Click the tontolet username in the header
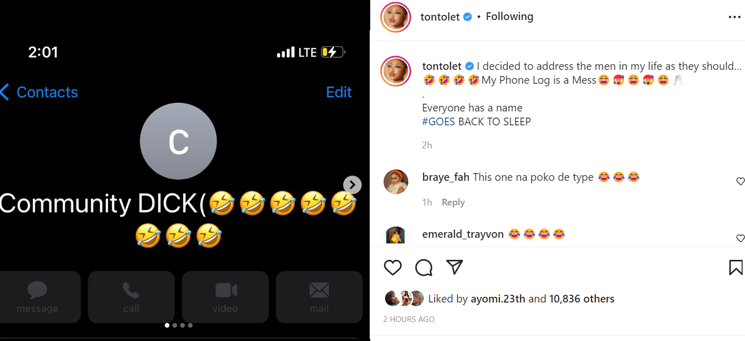The width and height of the screenshot is (745, 341). point(440,17)
